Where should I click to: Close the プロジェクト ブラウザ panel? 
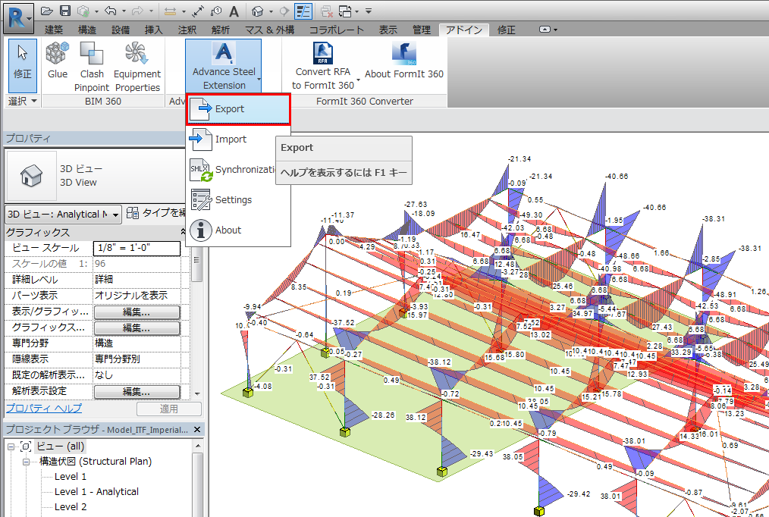(x=197, y=430)
